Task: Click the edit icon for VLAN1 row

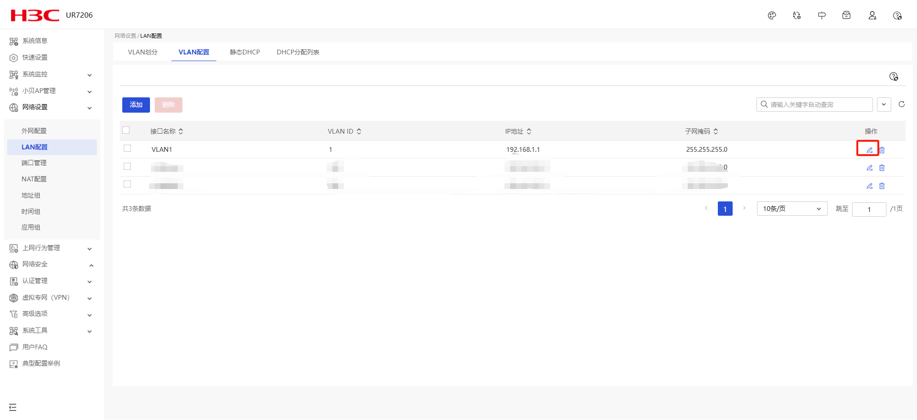Action: 869,150
